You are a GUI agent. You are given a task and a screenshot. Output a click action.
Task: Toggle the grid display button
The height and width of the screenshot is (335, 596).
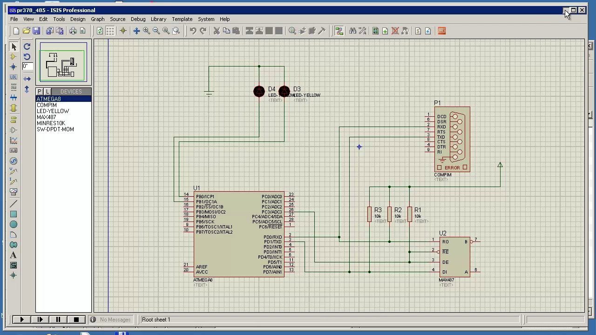110,31
